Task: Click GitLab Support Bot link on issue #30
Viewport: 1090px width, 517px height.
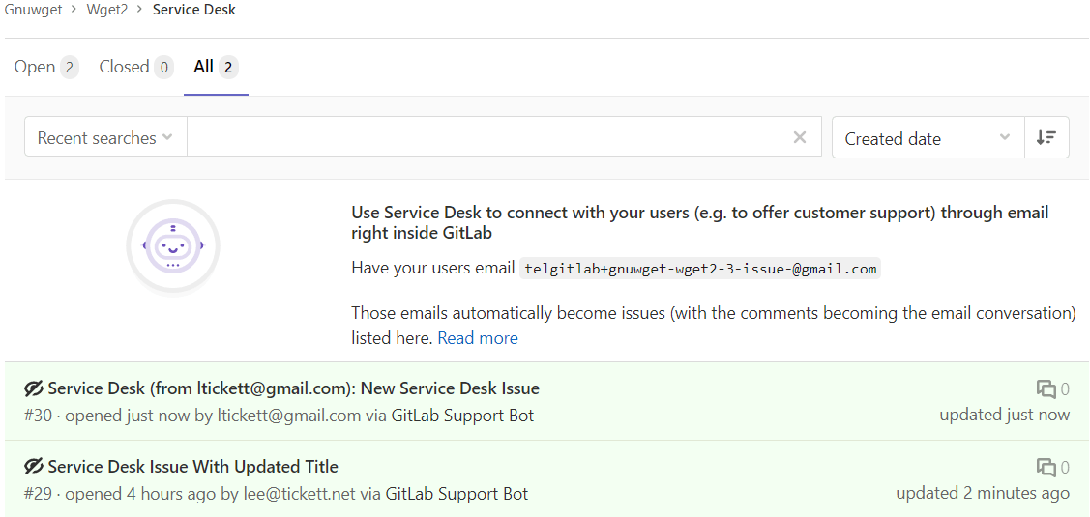Action: point(462,416)
